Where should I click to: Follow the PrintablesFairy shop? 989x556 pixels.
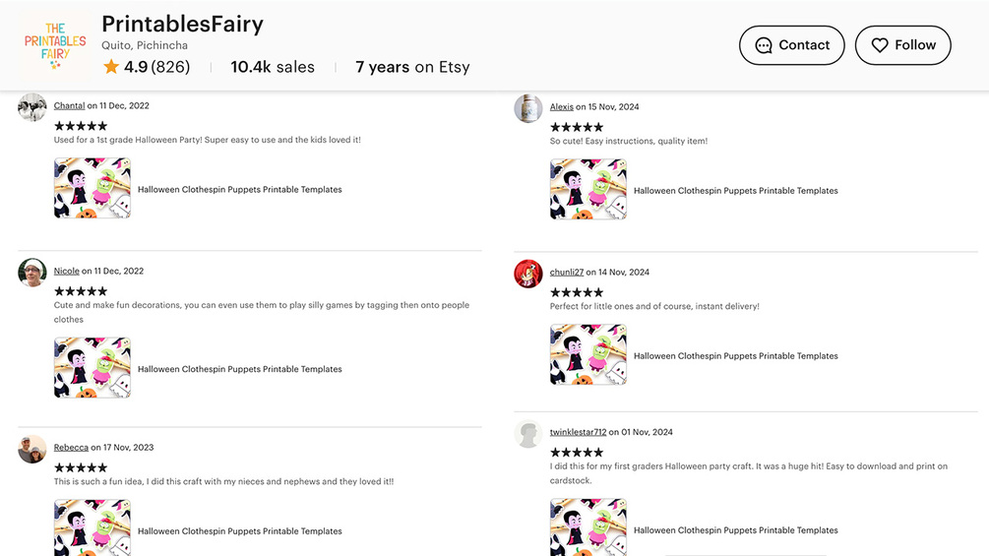[x=902, y=45]
